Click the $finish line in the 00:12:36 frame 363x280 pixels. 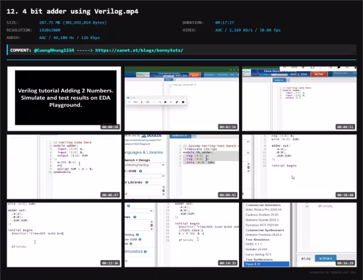point(19,246)
